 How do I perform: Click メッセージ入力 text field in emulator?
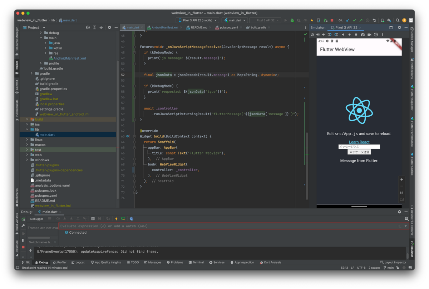coord(359,147)
